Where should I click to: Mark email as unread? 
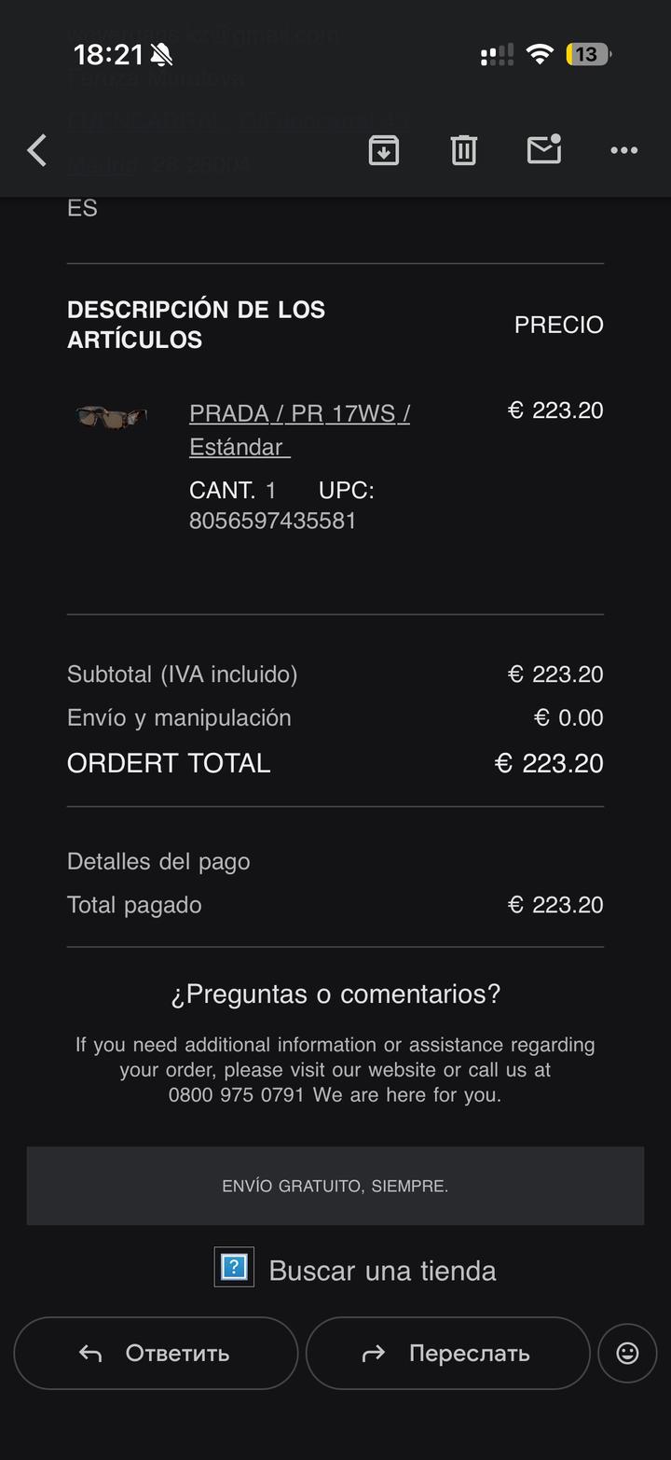(544, 149)
